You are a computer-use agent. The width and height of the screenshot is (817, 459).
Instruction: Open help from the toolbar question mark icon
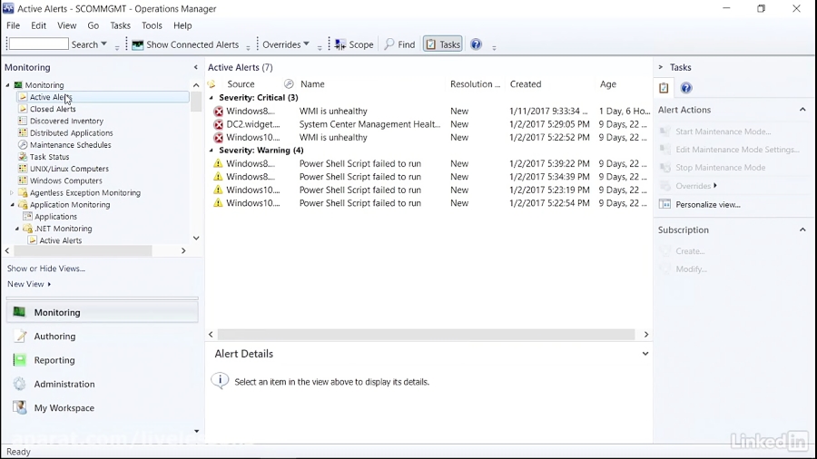point(477,44)
